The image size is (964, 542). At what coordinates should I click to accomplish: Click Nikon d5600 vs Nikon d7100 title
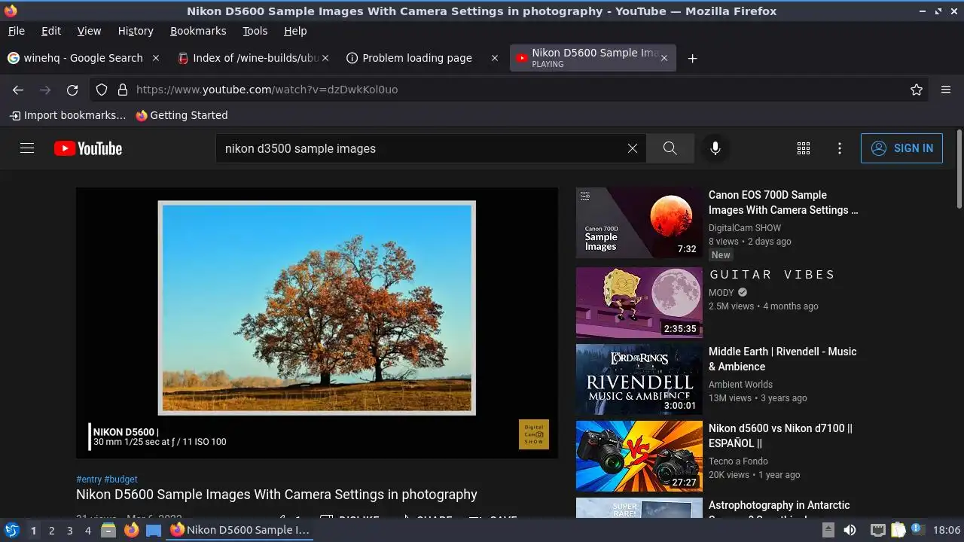tap(780, 436)
